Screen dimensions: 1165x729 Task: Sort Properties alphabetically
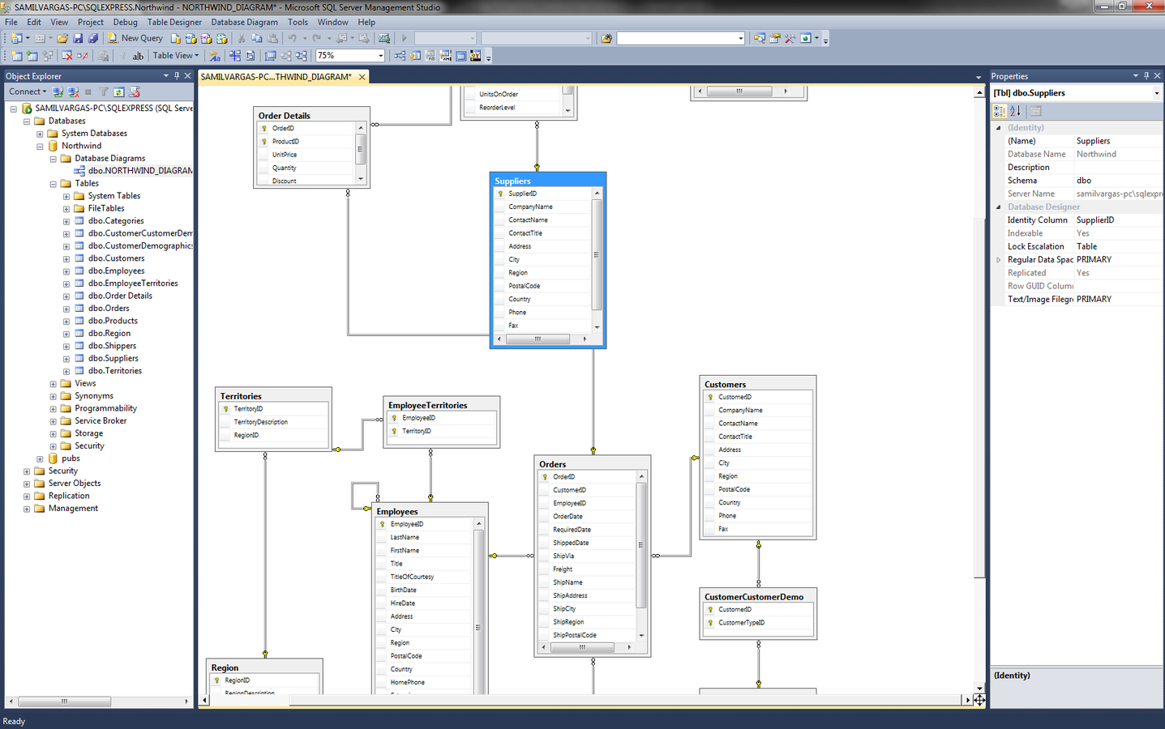(x=1015, y=111)
